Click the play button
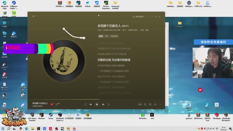This screenshot has height=131, width=233. [97, 105]
